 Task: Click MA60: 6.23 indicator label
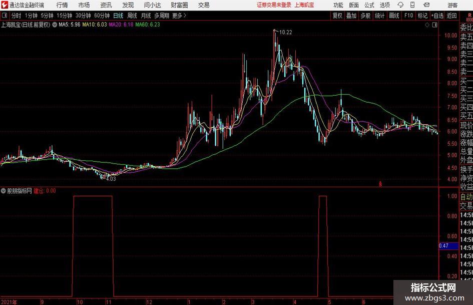coord(148,25)
